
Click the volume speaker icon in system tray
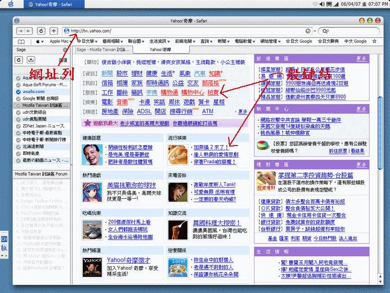322,4
